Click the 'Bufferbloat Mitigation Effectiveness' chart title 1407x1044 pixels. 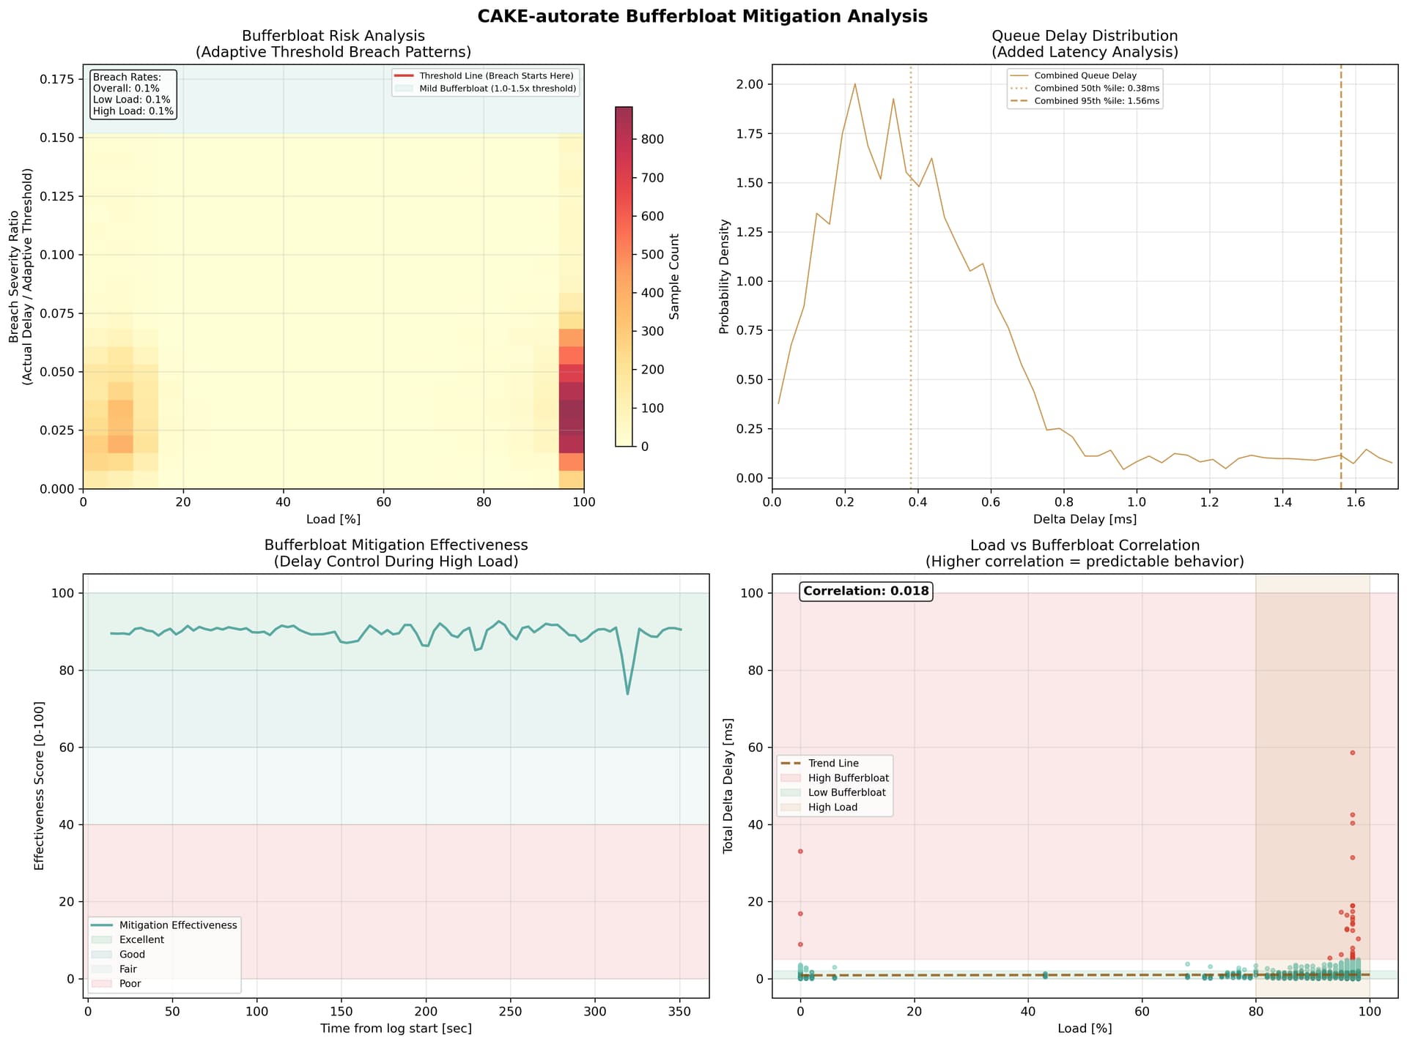396,545
